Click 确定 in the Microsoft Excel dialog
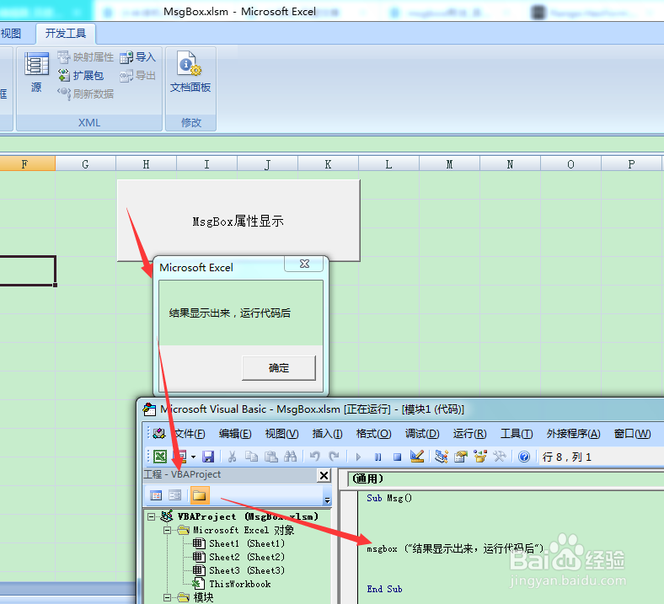Viewport: 664px width, 604px height. click(279, 368)
